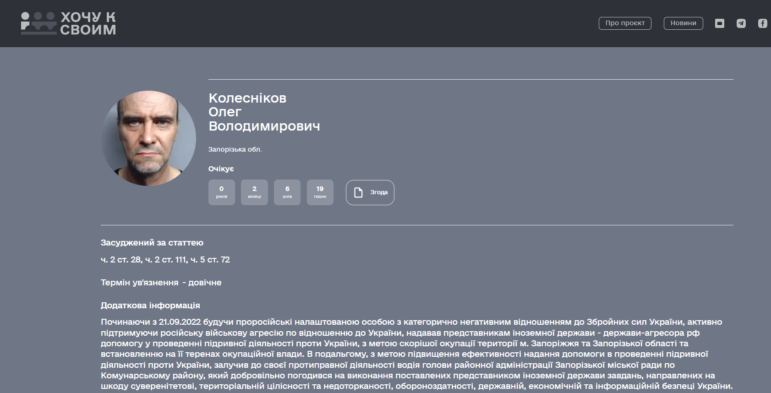Open the 'Про проєкт' page

pos(625,23)
